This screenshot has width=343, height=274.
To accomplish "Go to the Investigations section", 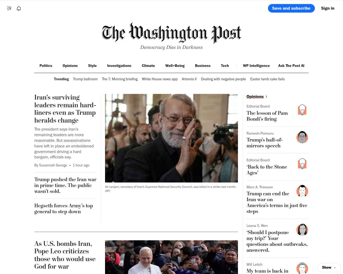I will point(119,66).
